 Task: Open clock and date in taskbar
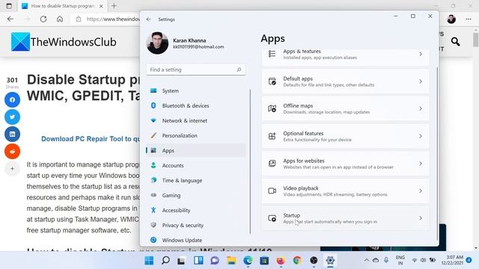(x=452, y=260)
